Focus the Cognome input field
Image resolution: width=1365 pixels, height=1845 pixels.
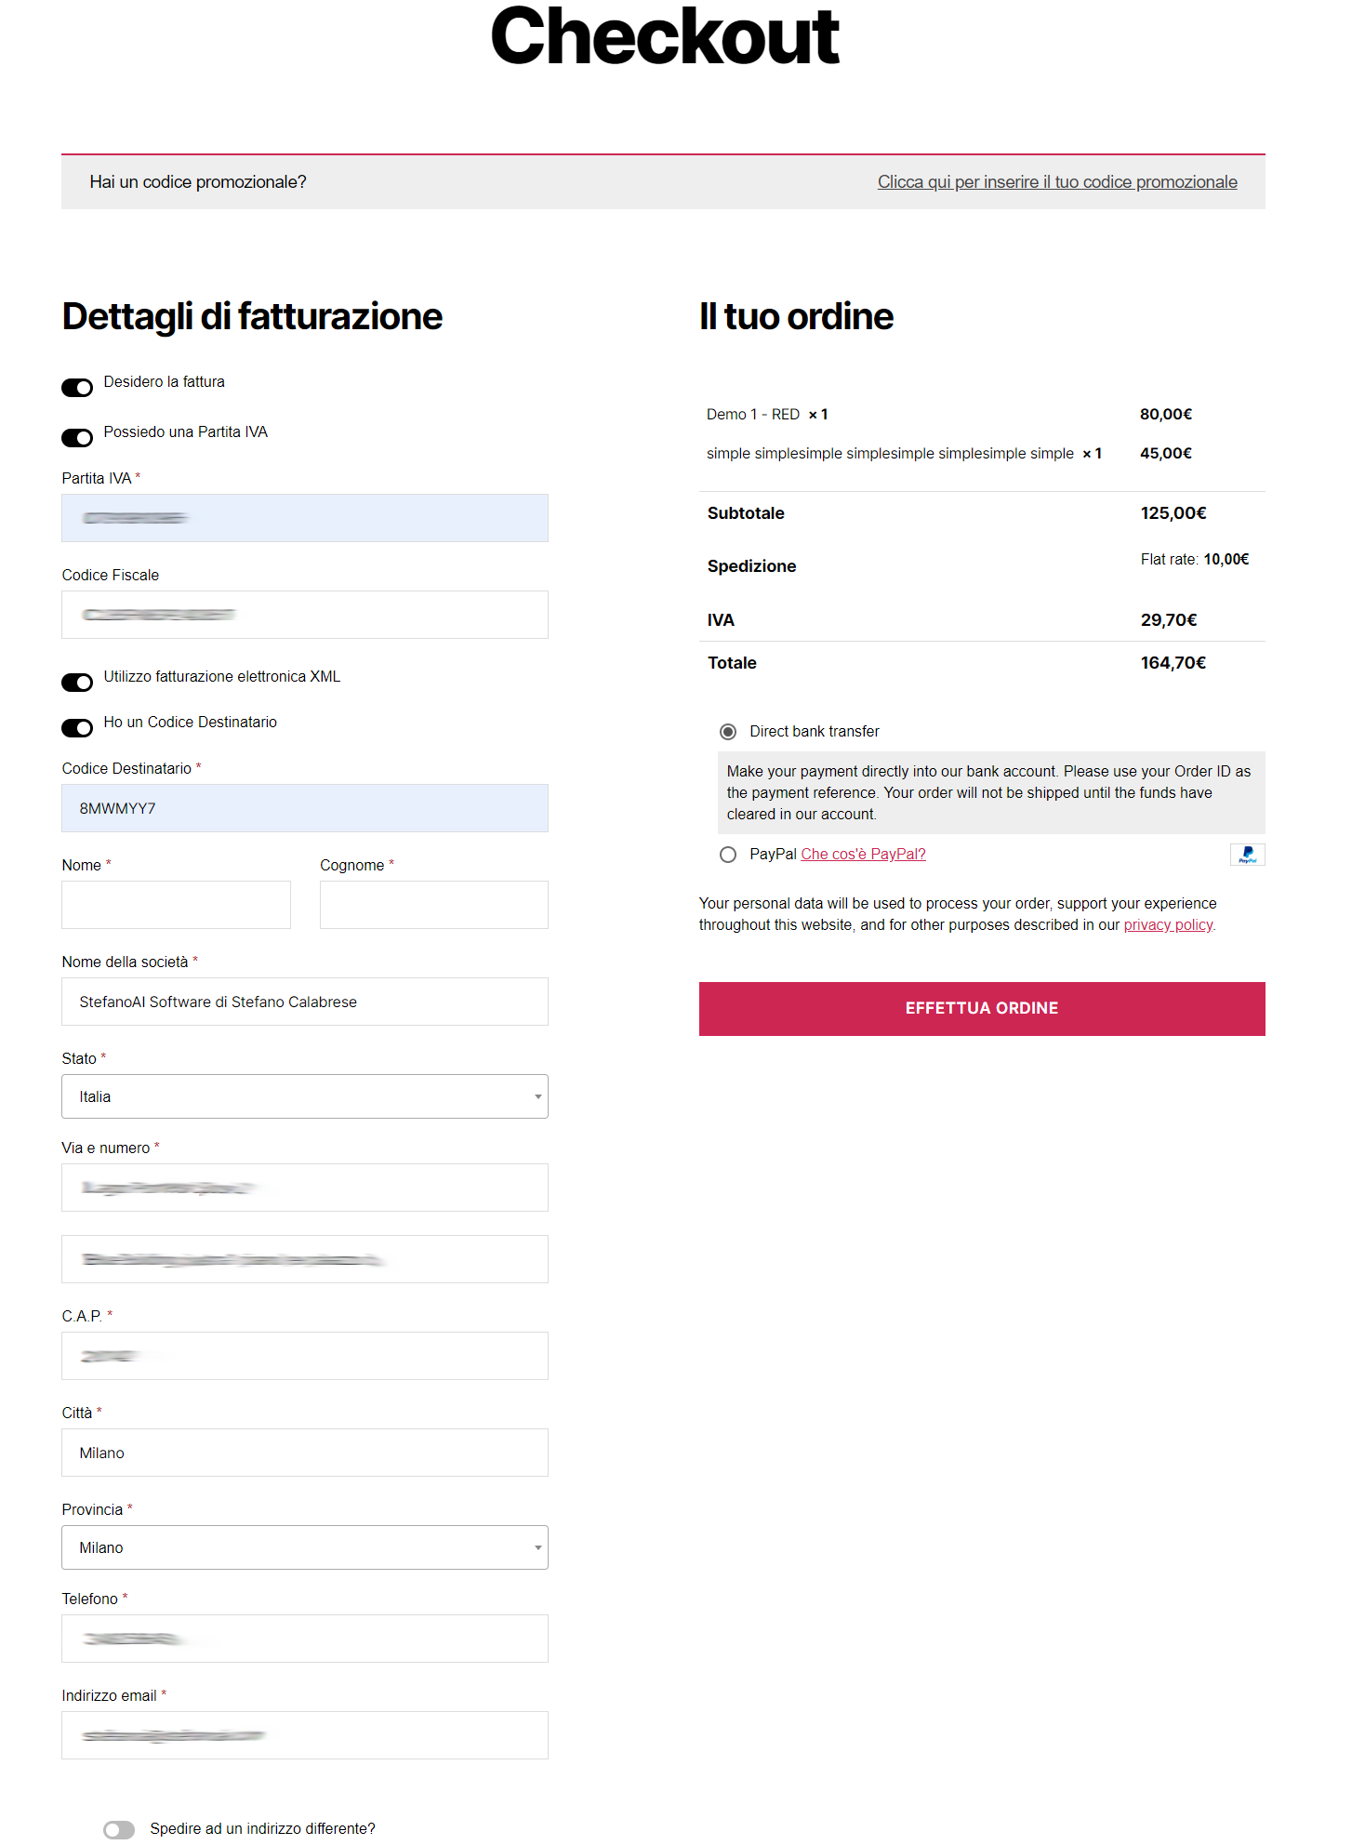click(433, 905)
